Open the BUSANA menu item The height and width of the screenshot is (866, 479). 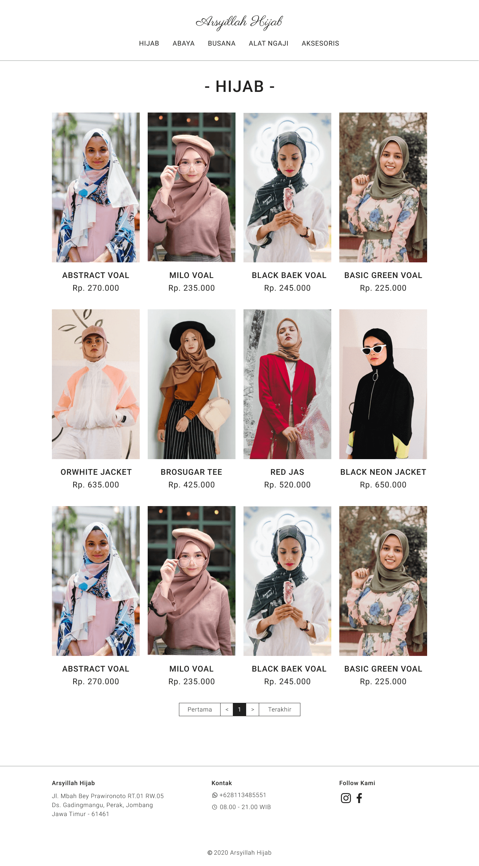click(222, 43)
